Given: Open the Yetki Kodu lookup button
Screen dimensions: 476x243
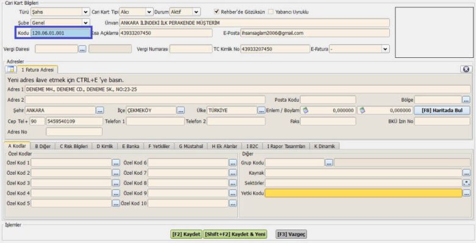Looking at the screenshot, I should pyautogui.click(x=467, y=193).
